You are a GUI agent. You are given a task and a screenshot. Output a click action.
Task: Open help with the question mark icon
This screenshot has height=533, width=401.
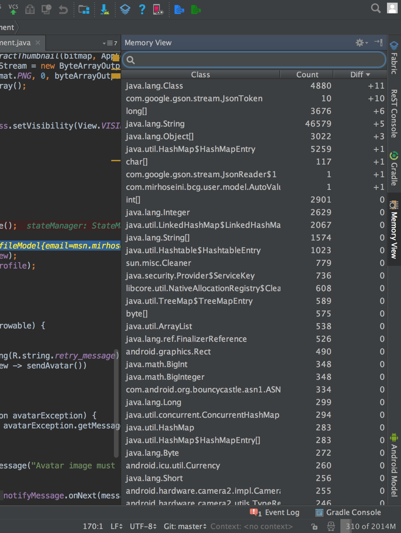point(142,9)
